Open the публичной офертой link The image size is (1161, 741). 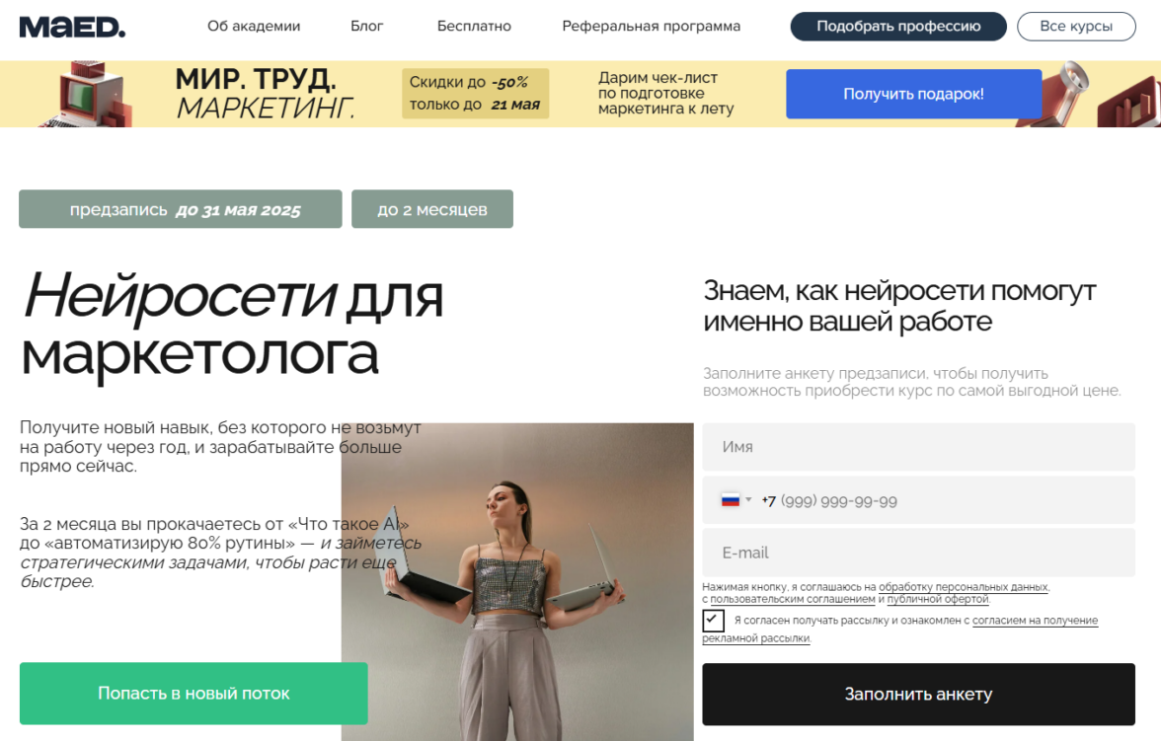coord(938,599)
